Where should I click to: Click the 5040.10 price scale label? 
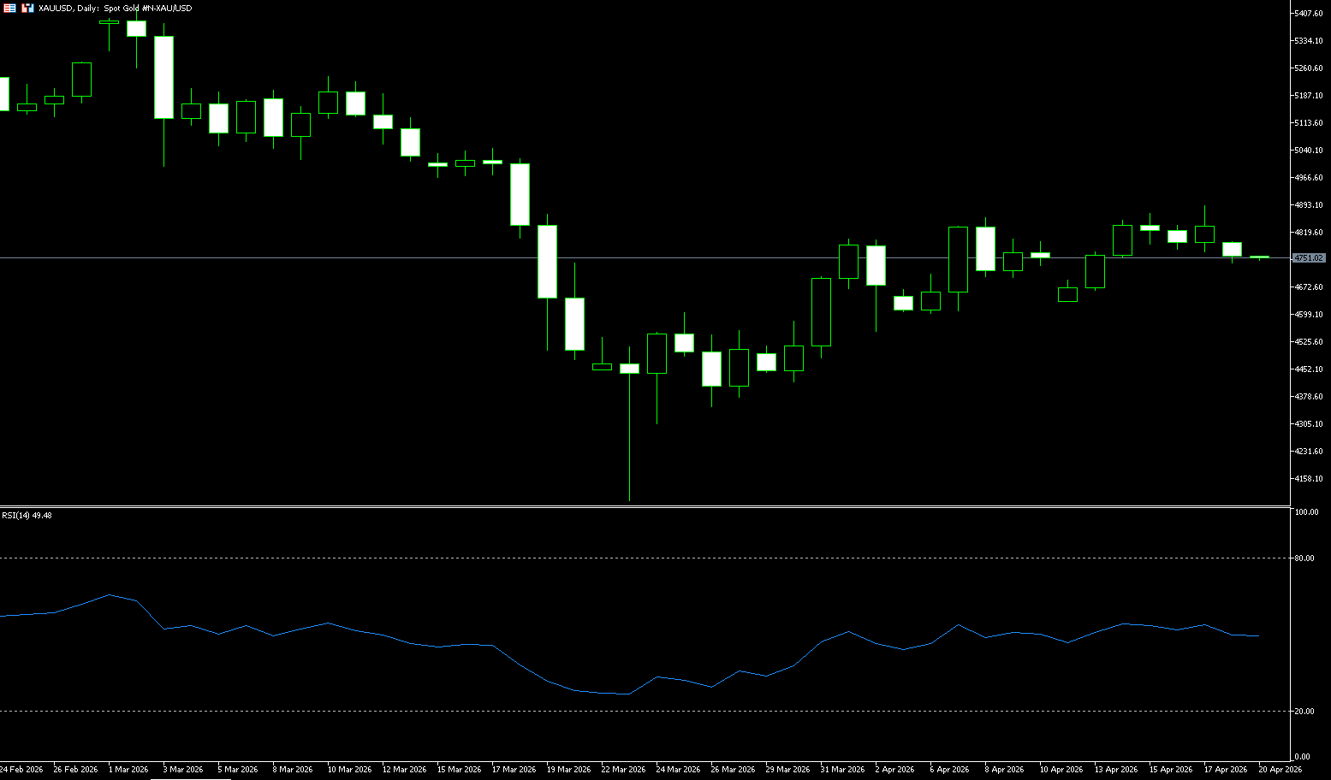1309,151
